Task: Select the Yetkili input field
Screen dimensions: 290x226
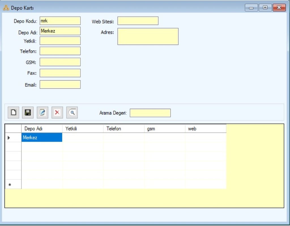Action: (60, 41)
